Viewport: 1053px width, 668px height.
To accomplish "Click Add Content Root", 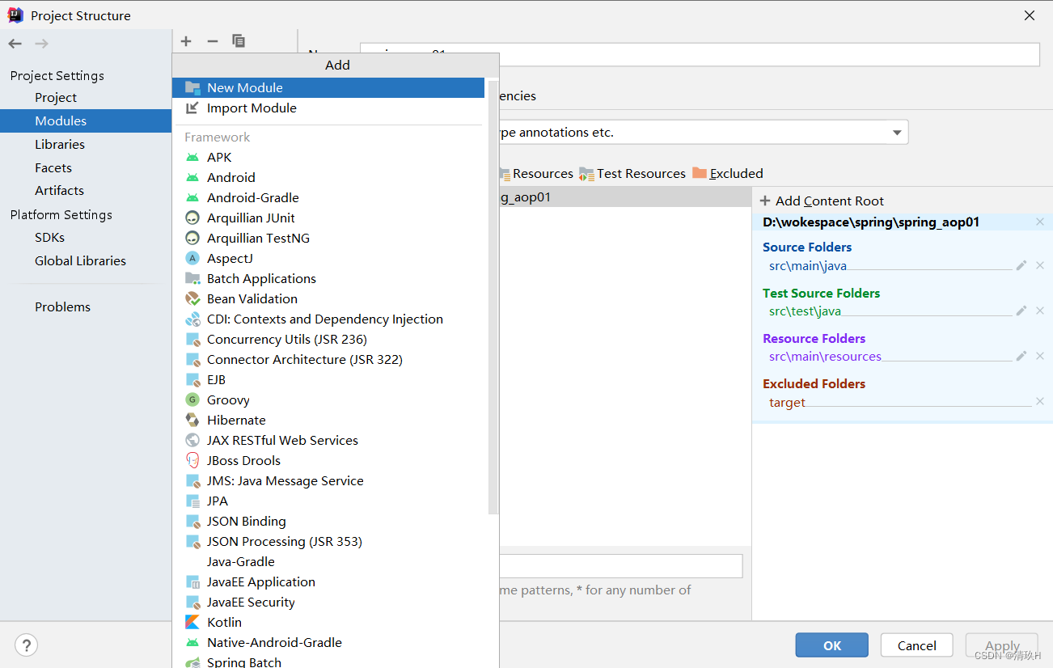I will [x=822, y=201].
